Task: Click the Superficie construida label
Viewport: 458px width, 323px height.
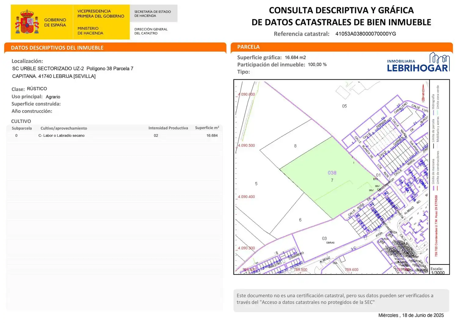Action: click(36, 104)
